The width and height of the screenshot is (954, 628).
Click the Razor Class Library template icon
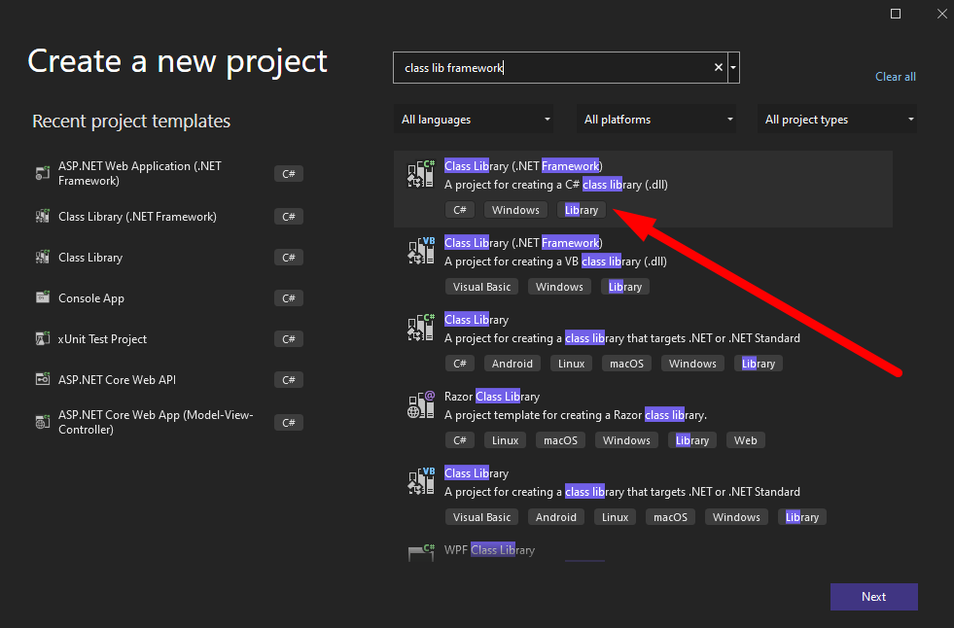420,404
